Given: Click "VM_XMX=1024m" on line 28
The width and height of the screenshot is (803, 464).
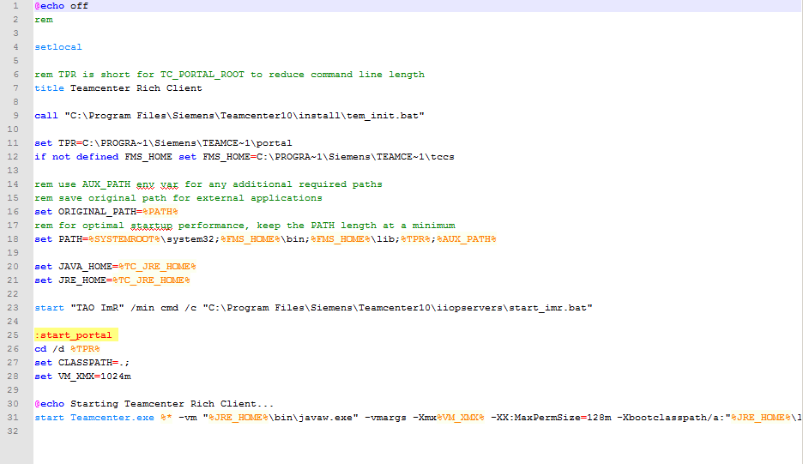Looking at the screenshot, I should tap(94, 377).
